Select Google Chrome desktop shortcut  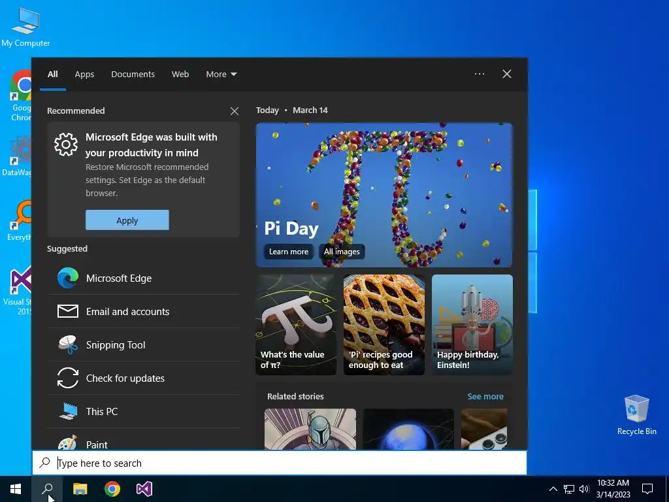coord(21,95)
